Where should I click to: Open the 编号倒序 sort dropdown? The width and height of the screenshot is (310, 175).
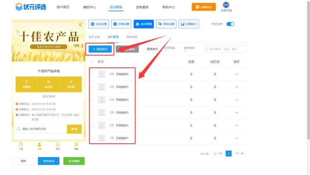190,48
